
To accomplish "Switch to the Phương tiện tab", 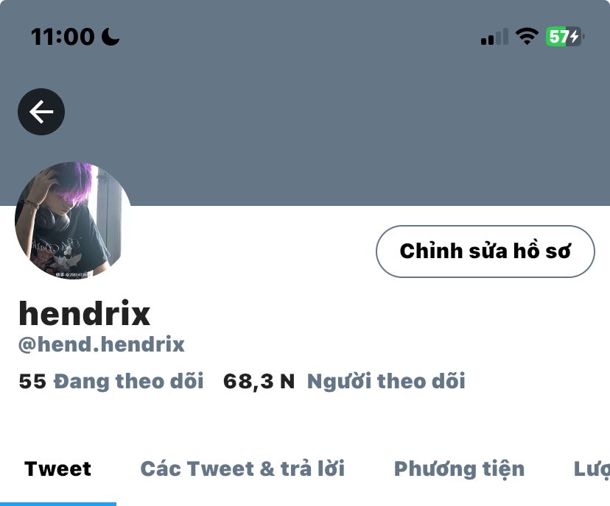I will click(459, 469).
